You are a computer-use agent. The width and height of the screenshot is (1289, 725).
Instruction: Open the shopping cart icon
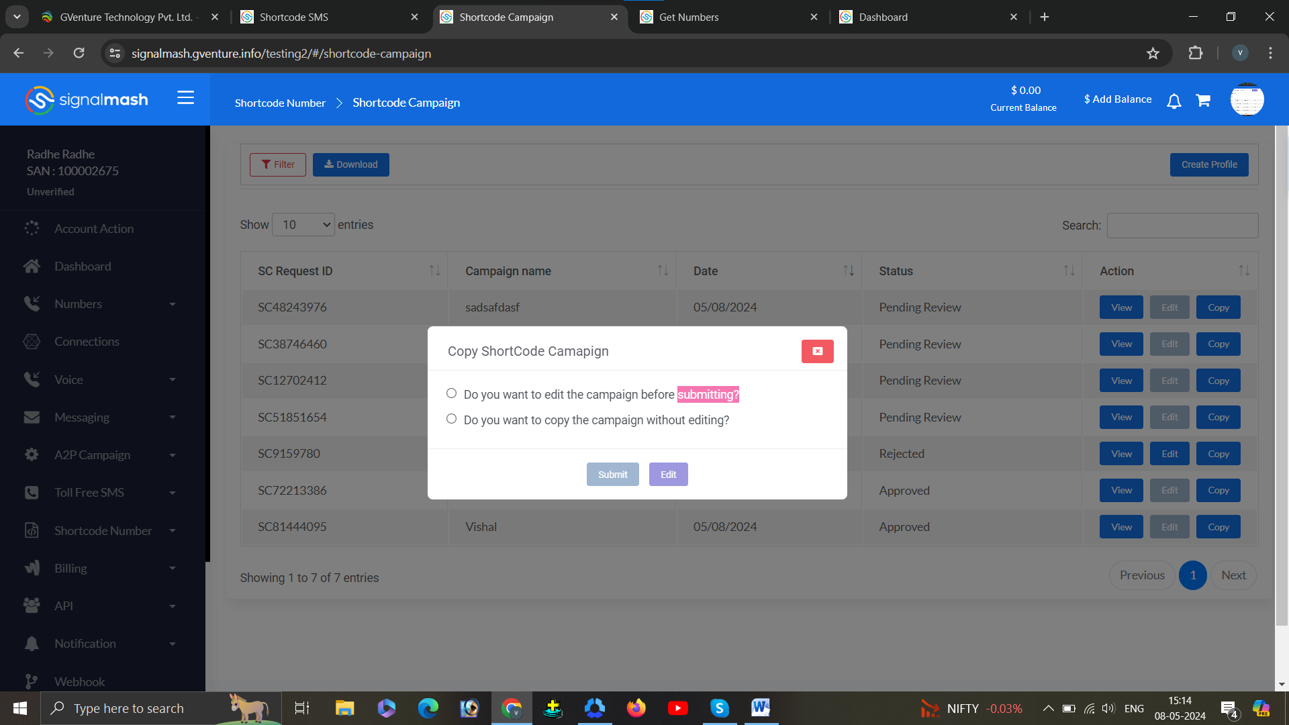(x=1203, y=101)
